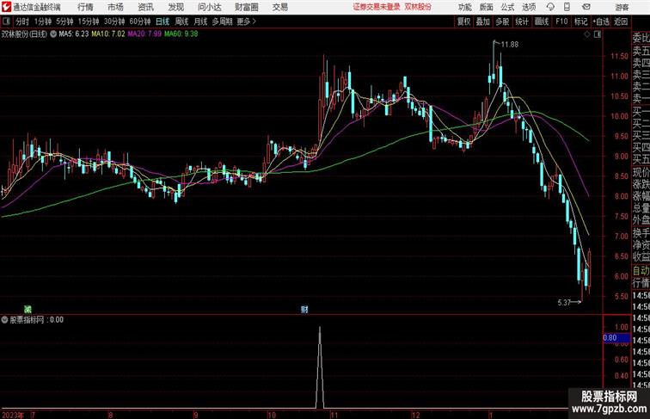Switch to 15分钟 chart period
Viewport: 650px width, 419px height.
coord(89,22)
